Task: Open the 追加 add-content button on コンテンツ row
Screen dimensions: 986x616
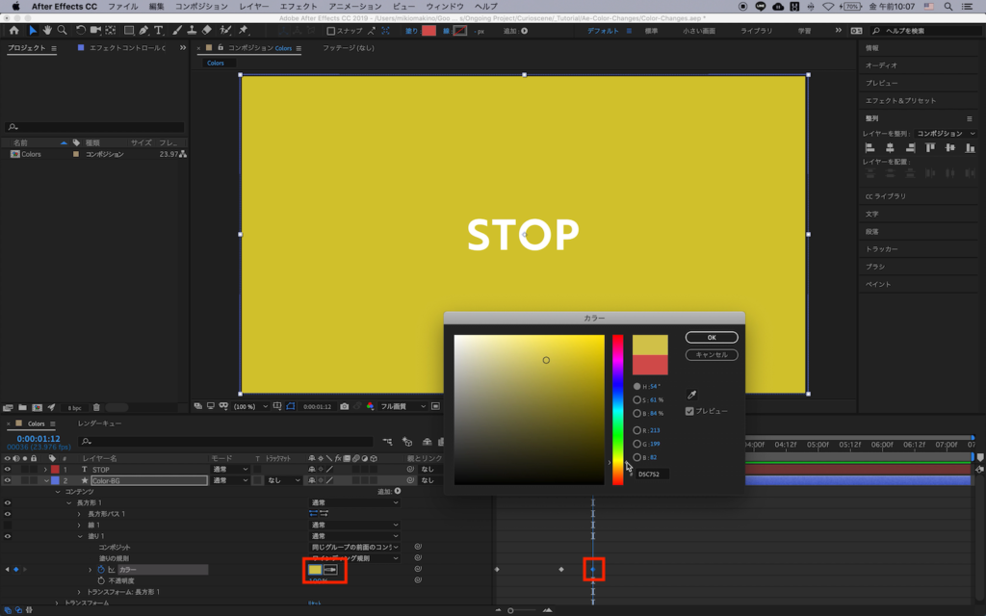Action: click(398, 491)
